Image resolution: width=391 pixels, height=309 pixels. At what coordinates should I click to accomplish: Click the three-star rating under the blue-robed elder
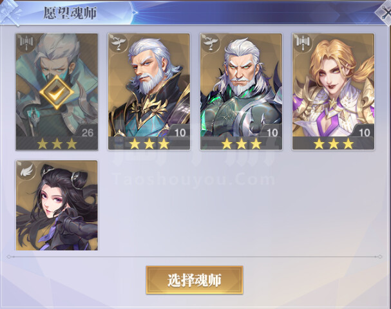[x=149, y=144]
